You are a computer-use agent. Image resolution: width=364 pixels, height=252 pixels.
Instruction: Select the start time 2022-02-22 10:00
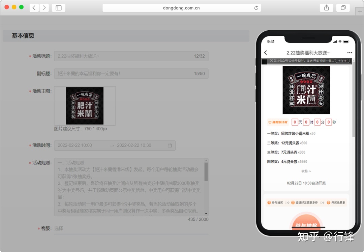point(75,146)
